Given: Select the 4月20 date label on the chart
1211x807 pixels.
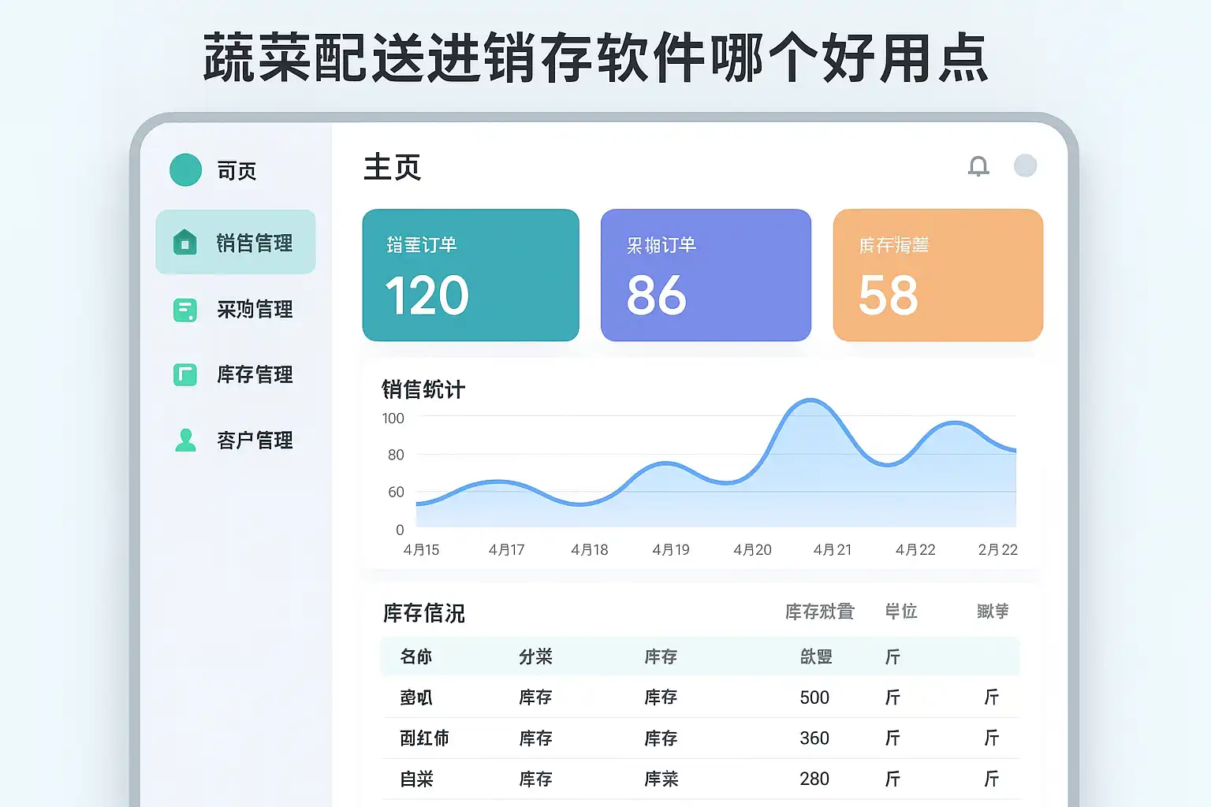Looking at the screenshot, I should point(752,550).
